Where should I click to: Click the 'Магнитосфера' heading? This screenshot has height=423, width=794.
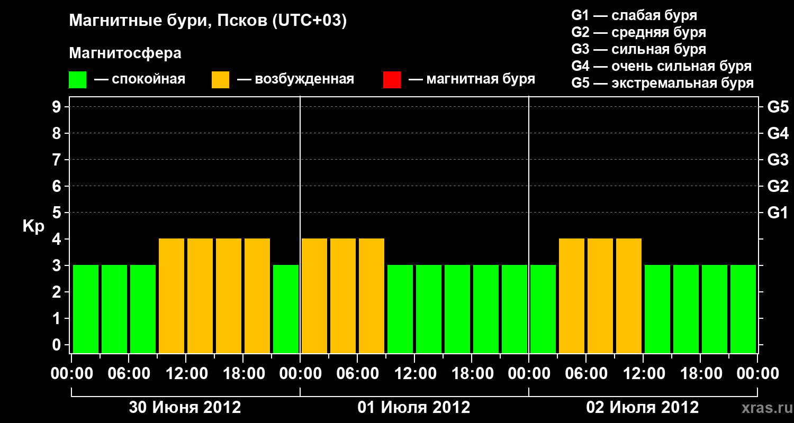(125, 53)
